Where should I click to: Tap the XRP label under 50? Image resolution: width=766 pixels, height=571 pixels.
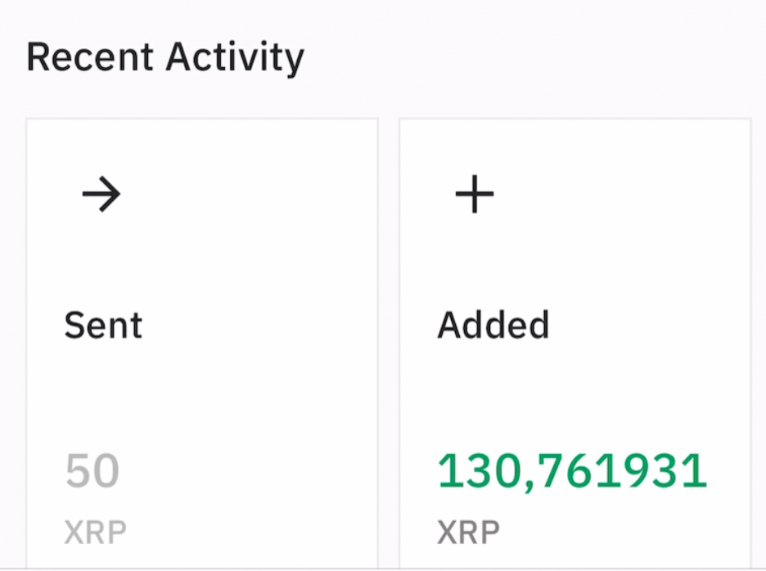(96, 533)
